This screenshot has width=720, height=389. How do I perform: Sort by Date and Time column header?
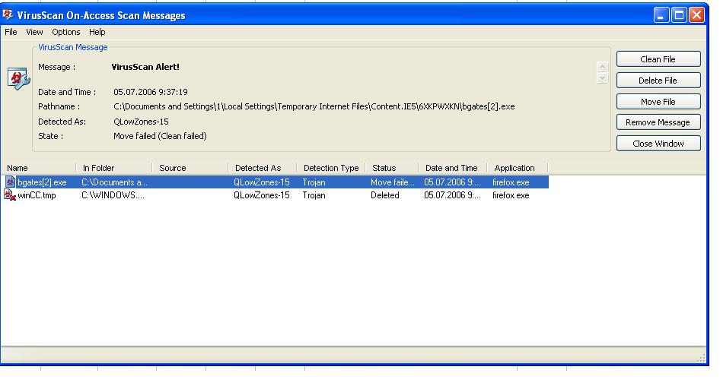[453, 168]
